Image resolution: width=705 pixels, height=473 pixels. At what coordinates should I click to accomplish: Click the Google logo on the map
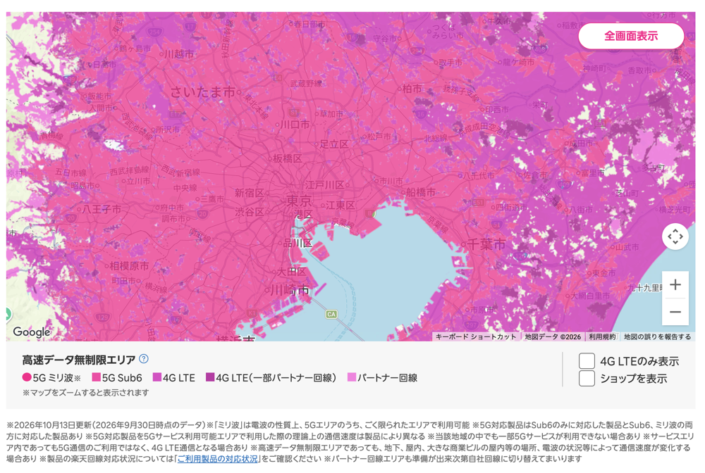[x=32, y=332]
